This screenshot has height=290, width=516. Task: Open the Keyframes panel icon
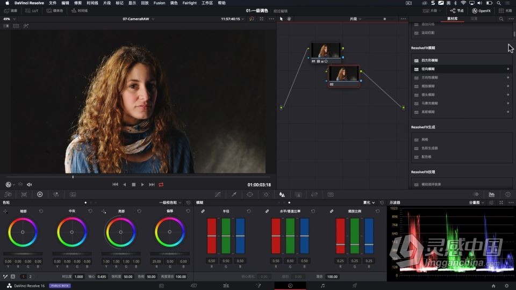(476, 194)
